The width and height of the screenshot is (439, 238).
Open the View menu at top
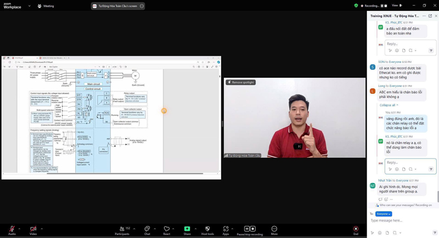pyautogui.click(x=396, y=5)
